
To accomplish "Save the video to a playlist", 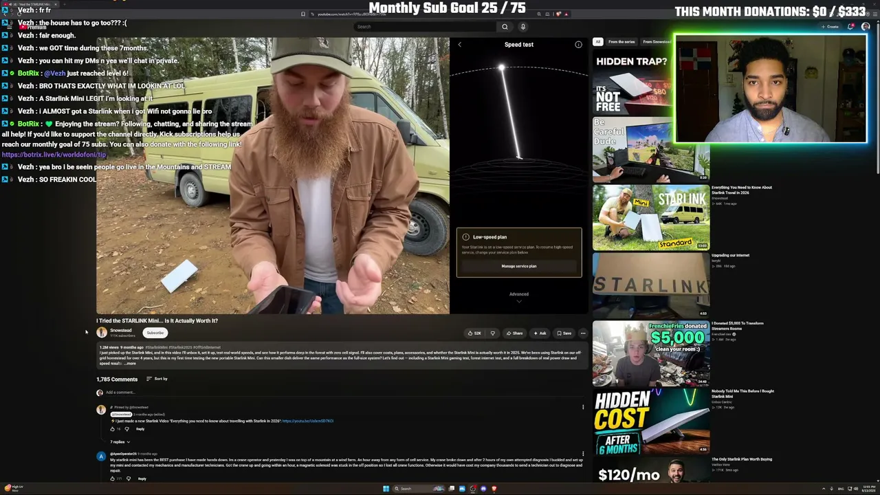I will click(564, 333).
